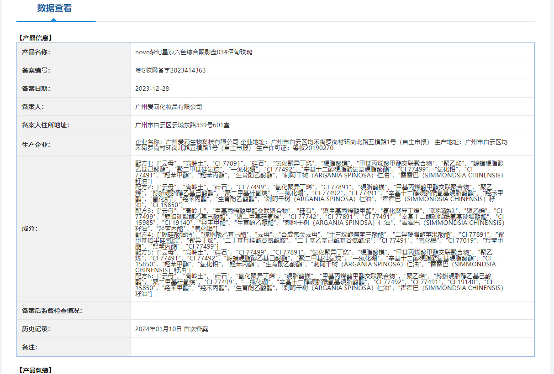Select the date 2023-12-28
Viewport: 554px width, 374px height.
pos(152,88)
